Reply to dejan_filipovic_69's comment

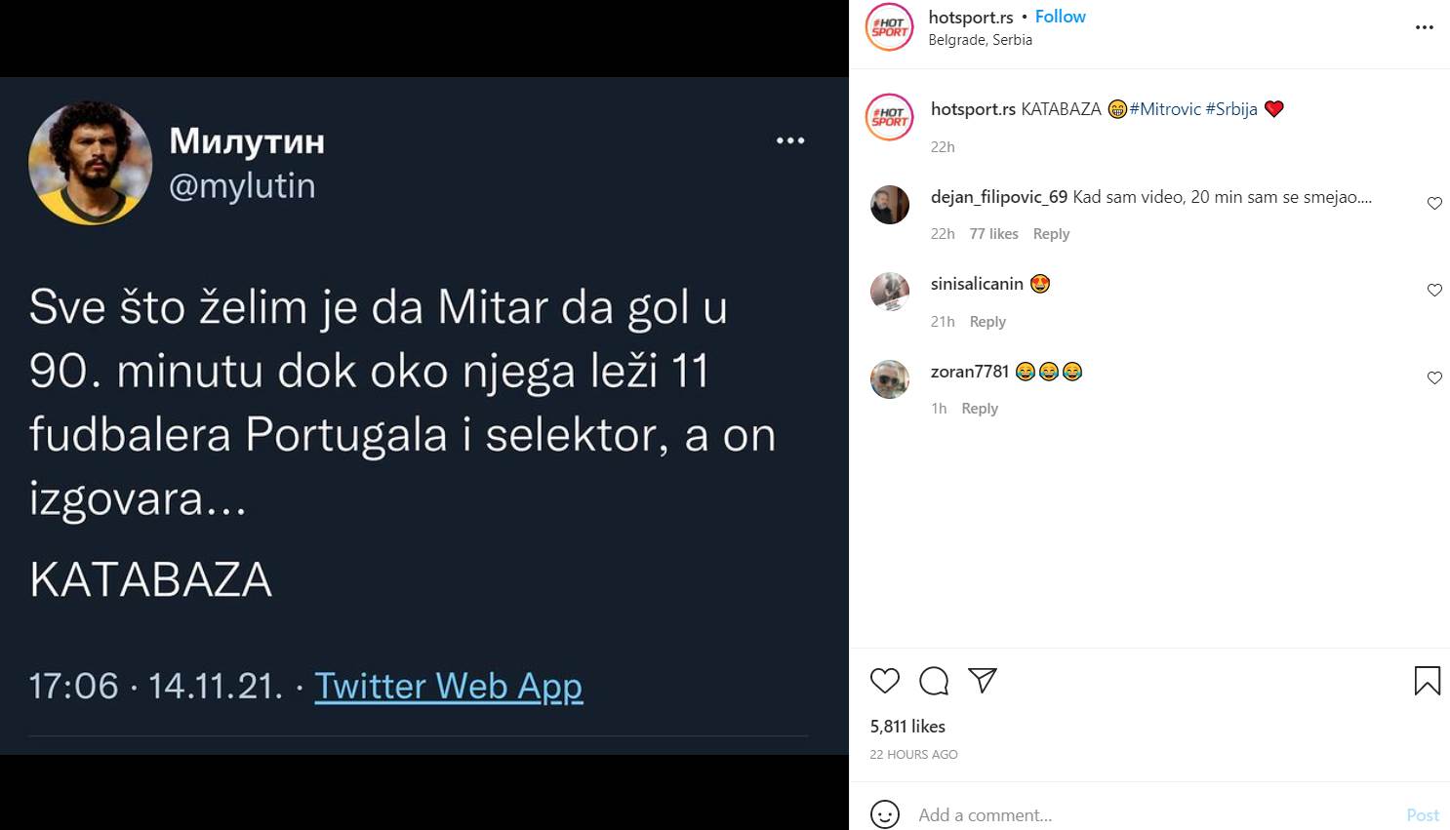[x=1051, y=234]
